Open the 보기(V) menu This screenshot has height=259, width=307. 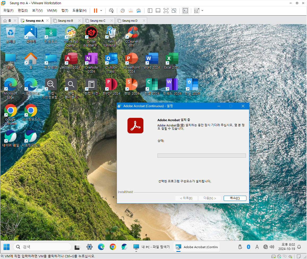(x=37, y=10)
